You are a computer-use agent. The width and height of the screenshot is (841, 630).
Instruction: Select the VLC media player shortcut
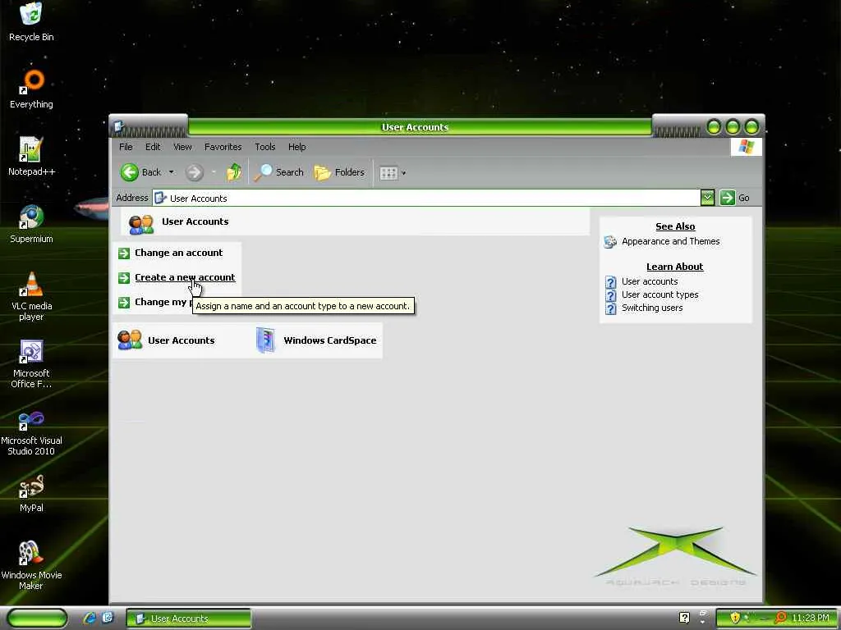(x=31, y=296)
